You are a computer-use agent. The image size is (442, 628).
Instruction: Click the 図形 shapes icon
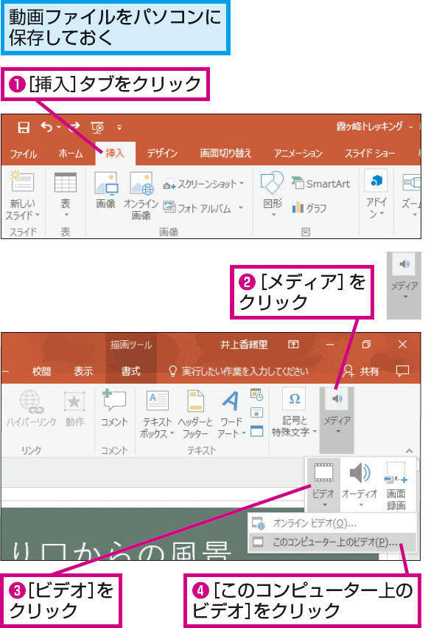pyautogui.click(x=272, y=182)
